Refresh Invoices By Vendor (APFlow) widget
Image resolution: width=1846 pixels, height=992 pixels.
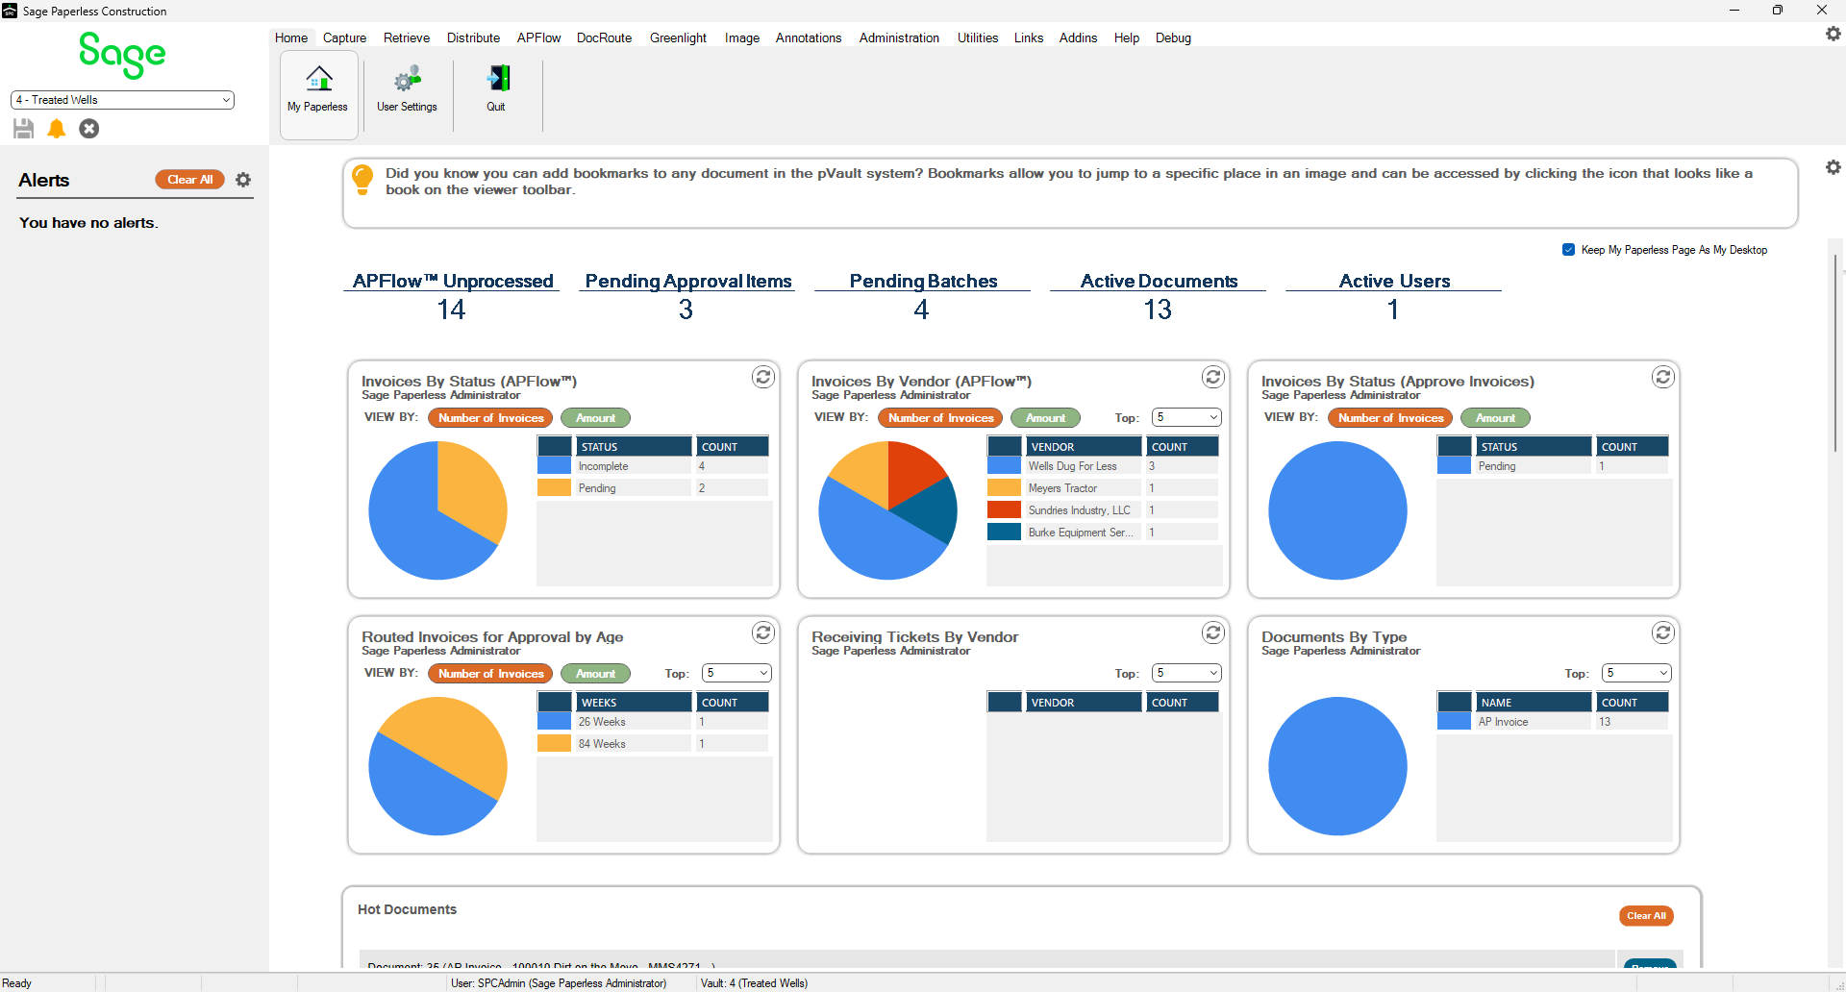click(x=1213, y=377)
